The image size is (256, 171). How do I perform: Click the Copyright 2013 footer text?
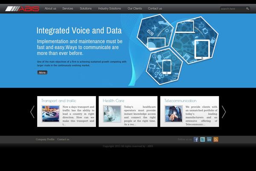(128, 146)
